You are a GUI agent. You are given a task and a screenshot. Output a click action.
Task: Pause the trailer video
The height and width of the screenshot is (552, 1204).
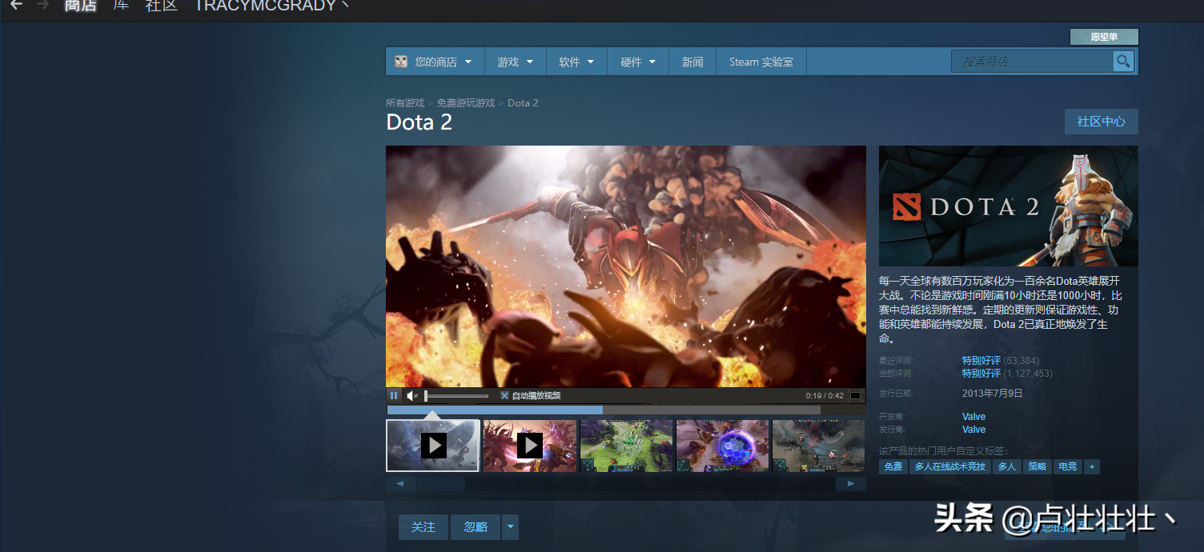[394, 395]
